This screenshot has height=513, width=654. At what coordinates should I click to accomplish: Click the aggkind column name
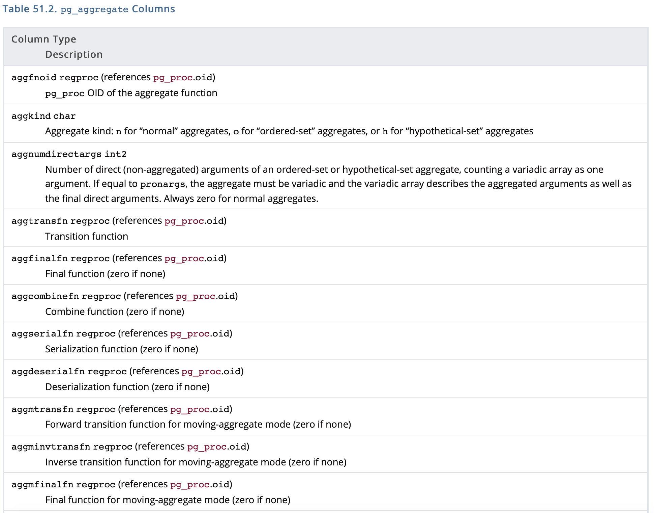click(31, 116)
